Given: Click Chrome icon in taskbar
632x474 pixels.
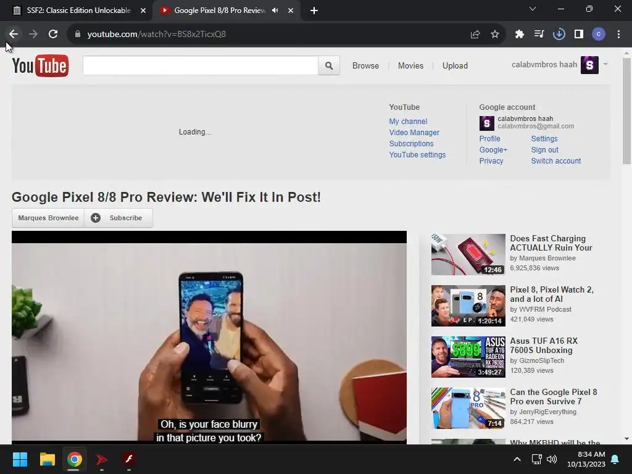Looking at the screenshot, I should pos(75,459).
